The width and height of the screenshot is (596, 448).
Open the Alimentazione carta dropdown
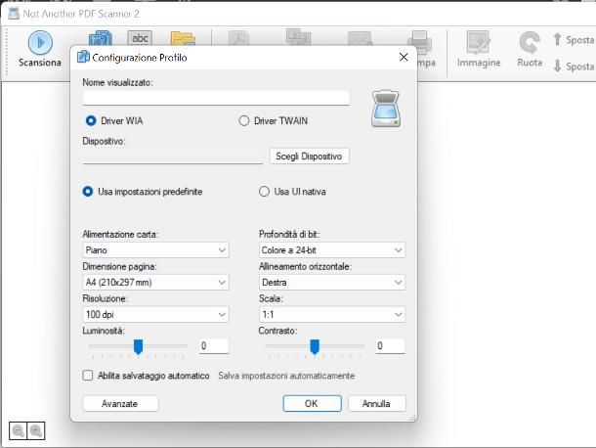156,250
